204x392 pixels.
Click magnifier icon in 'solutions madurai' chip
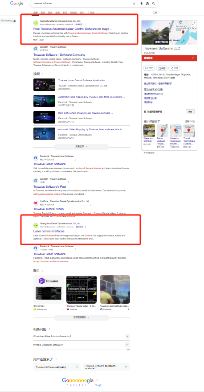point(126,367)
